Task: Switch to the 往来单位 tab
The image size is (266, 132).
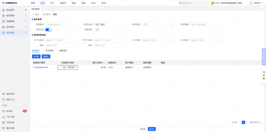Action: [49, 50]
